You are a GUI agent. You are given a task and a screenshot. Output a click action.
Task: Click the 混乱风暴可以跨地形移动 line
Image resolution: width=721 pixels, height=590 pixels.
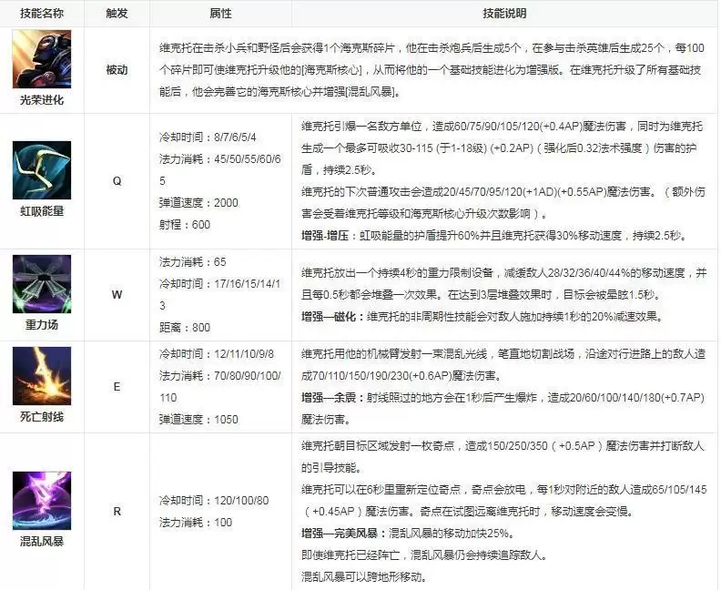pyautogui.click(x=364, y=576)
